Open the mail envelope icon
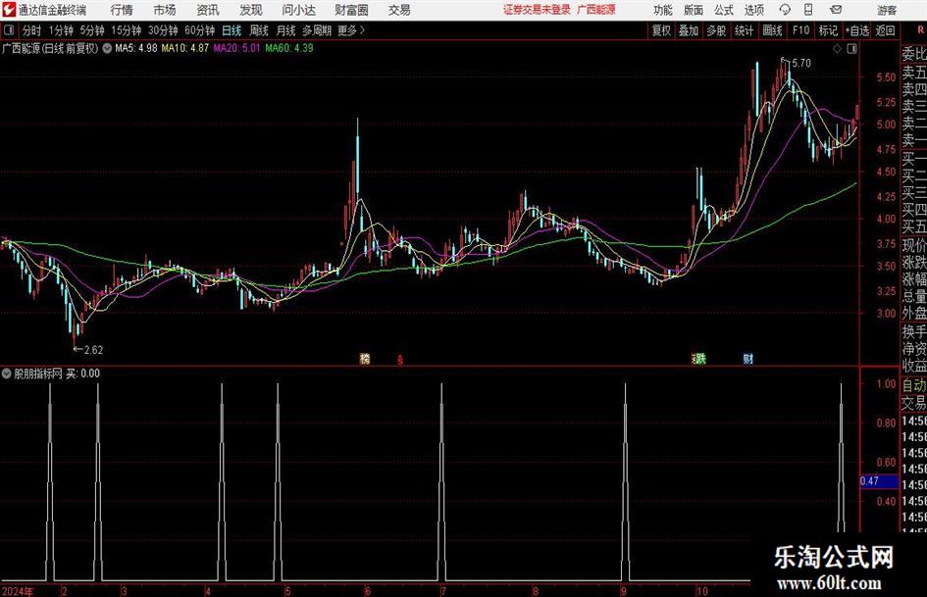The image size is (927, 597). point(836,10)
